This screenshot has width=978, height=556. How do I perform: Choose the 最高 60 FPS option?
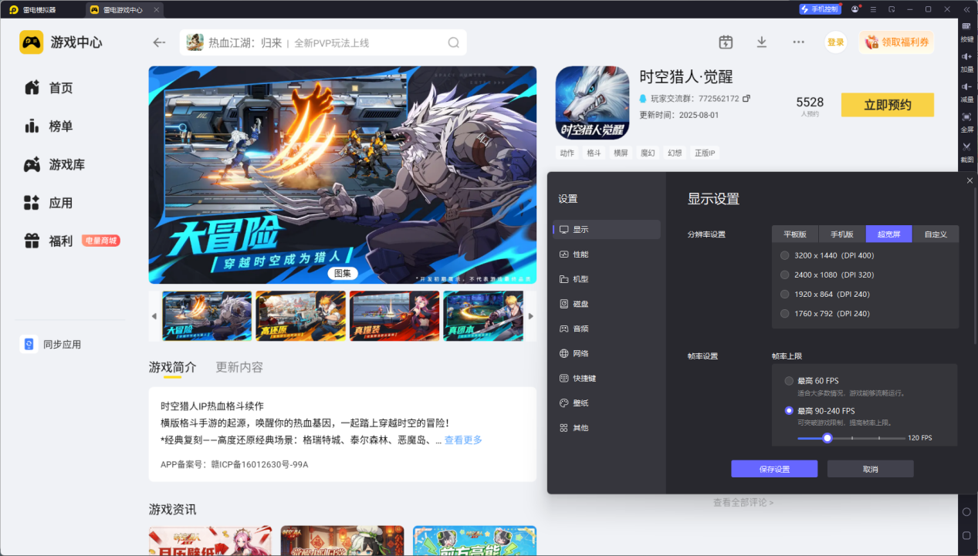[x=811, y=381]
